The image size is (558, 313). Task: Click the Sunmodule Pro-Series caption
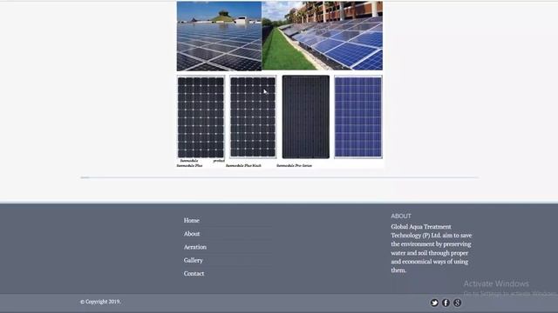tap(295, 166)
